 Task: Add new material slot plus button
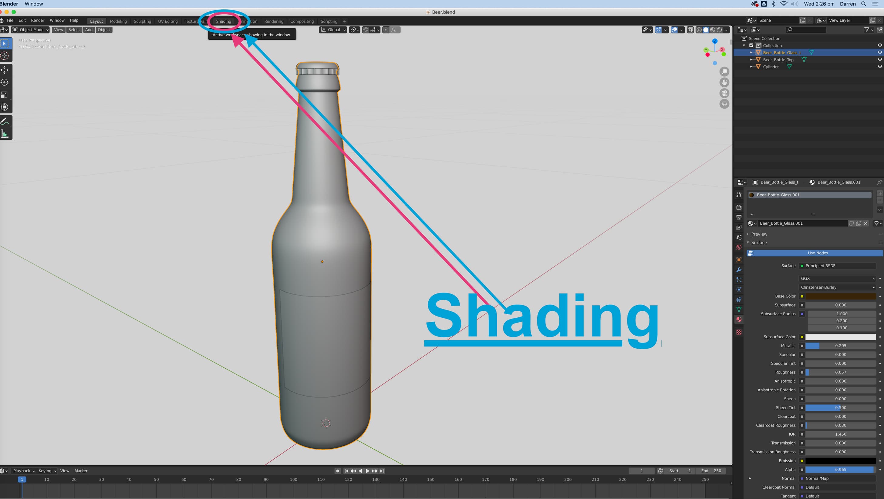tap(880, 193)
